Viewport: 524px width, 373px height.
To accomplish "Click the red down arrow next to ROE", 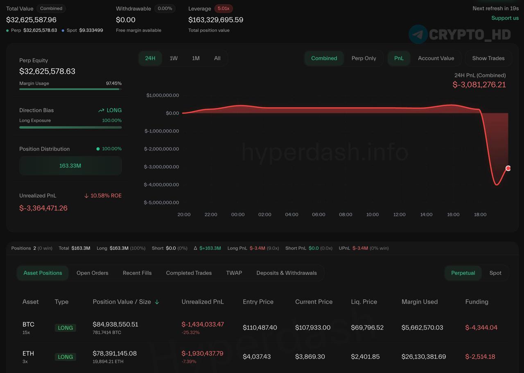I will pyautogui.click(x=86, y=196).
